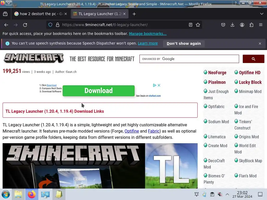Open AdChoices triangle icon

pos(155,85)
